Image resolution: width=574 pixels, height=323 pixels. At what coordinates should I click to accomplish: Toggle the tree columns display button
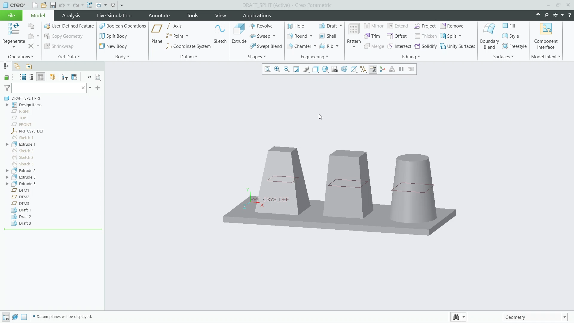[x=41, y=77]
